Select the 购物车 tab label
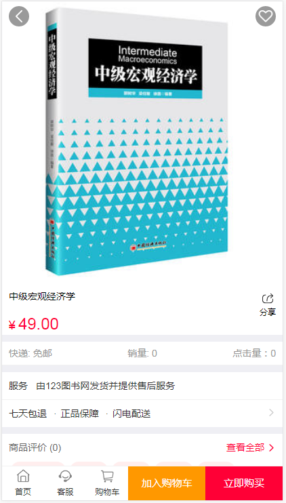Image resolution: width=286 pixels, height=503 pixels. 107,491
